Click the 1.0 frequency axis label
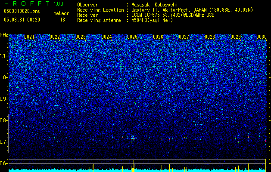This screenshot has height=172, width=271. 3,77
